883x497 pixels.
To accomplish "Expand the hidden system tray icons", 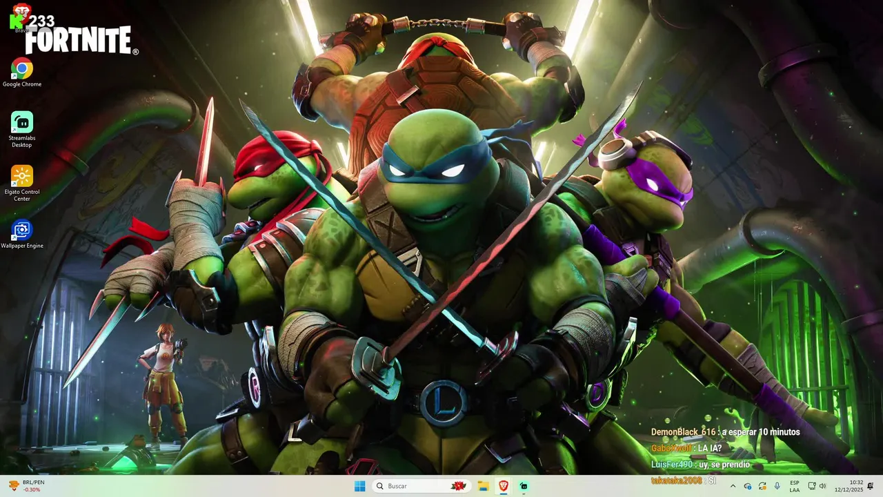I will [x=733, y=486].
